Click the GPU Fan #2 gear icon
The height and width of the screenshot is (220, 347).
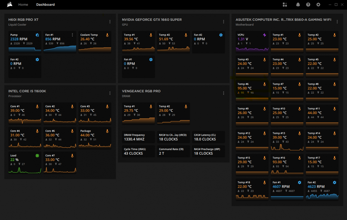tap(221, 35)
